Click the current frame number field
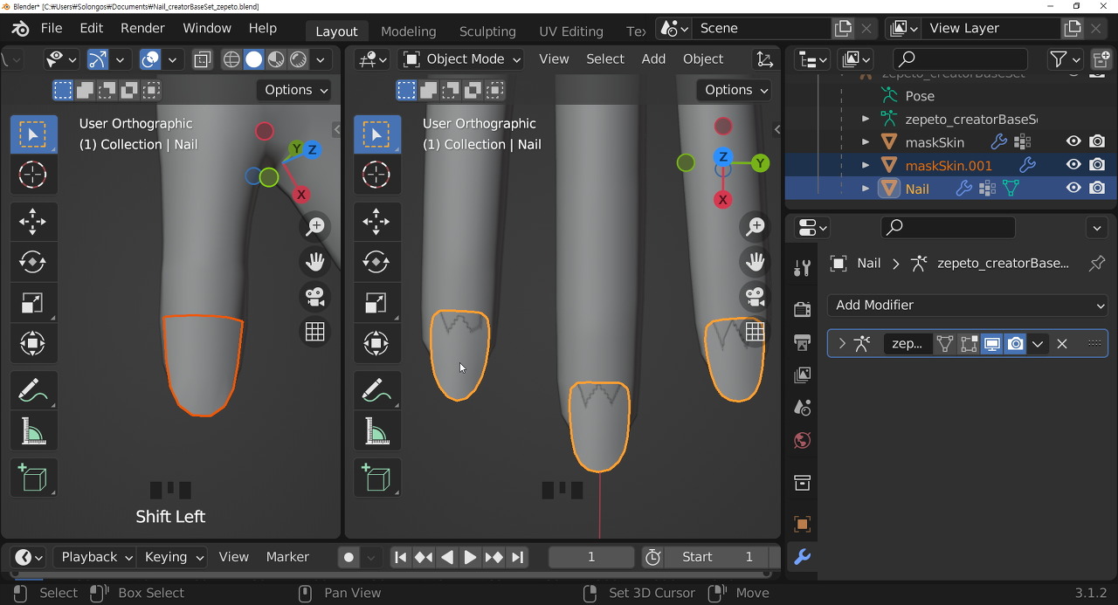Viewport: 1118px width, 605px height. tap(591, 557)
